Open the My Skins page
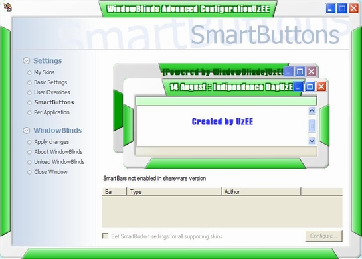The height and width of the screenshot is (259, 362). pos(45,72)
